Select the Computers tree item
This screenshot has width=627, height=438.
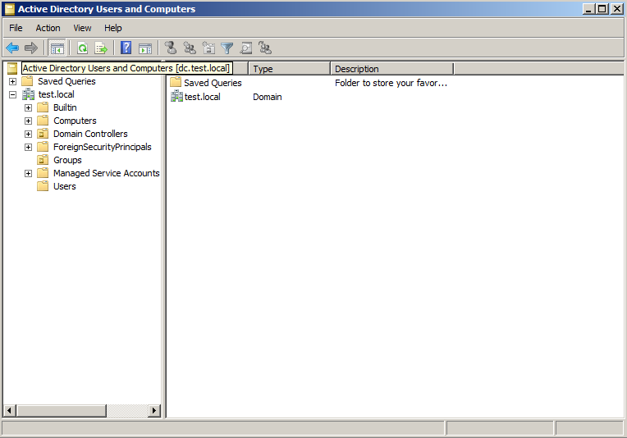(75, 121)
